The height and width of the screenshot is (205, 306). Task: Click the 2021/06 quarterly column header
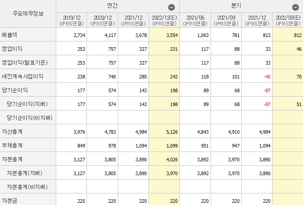point(195,20)
